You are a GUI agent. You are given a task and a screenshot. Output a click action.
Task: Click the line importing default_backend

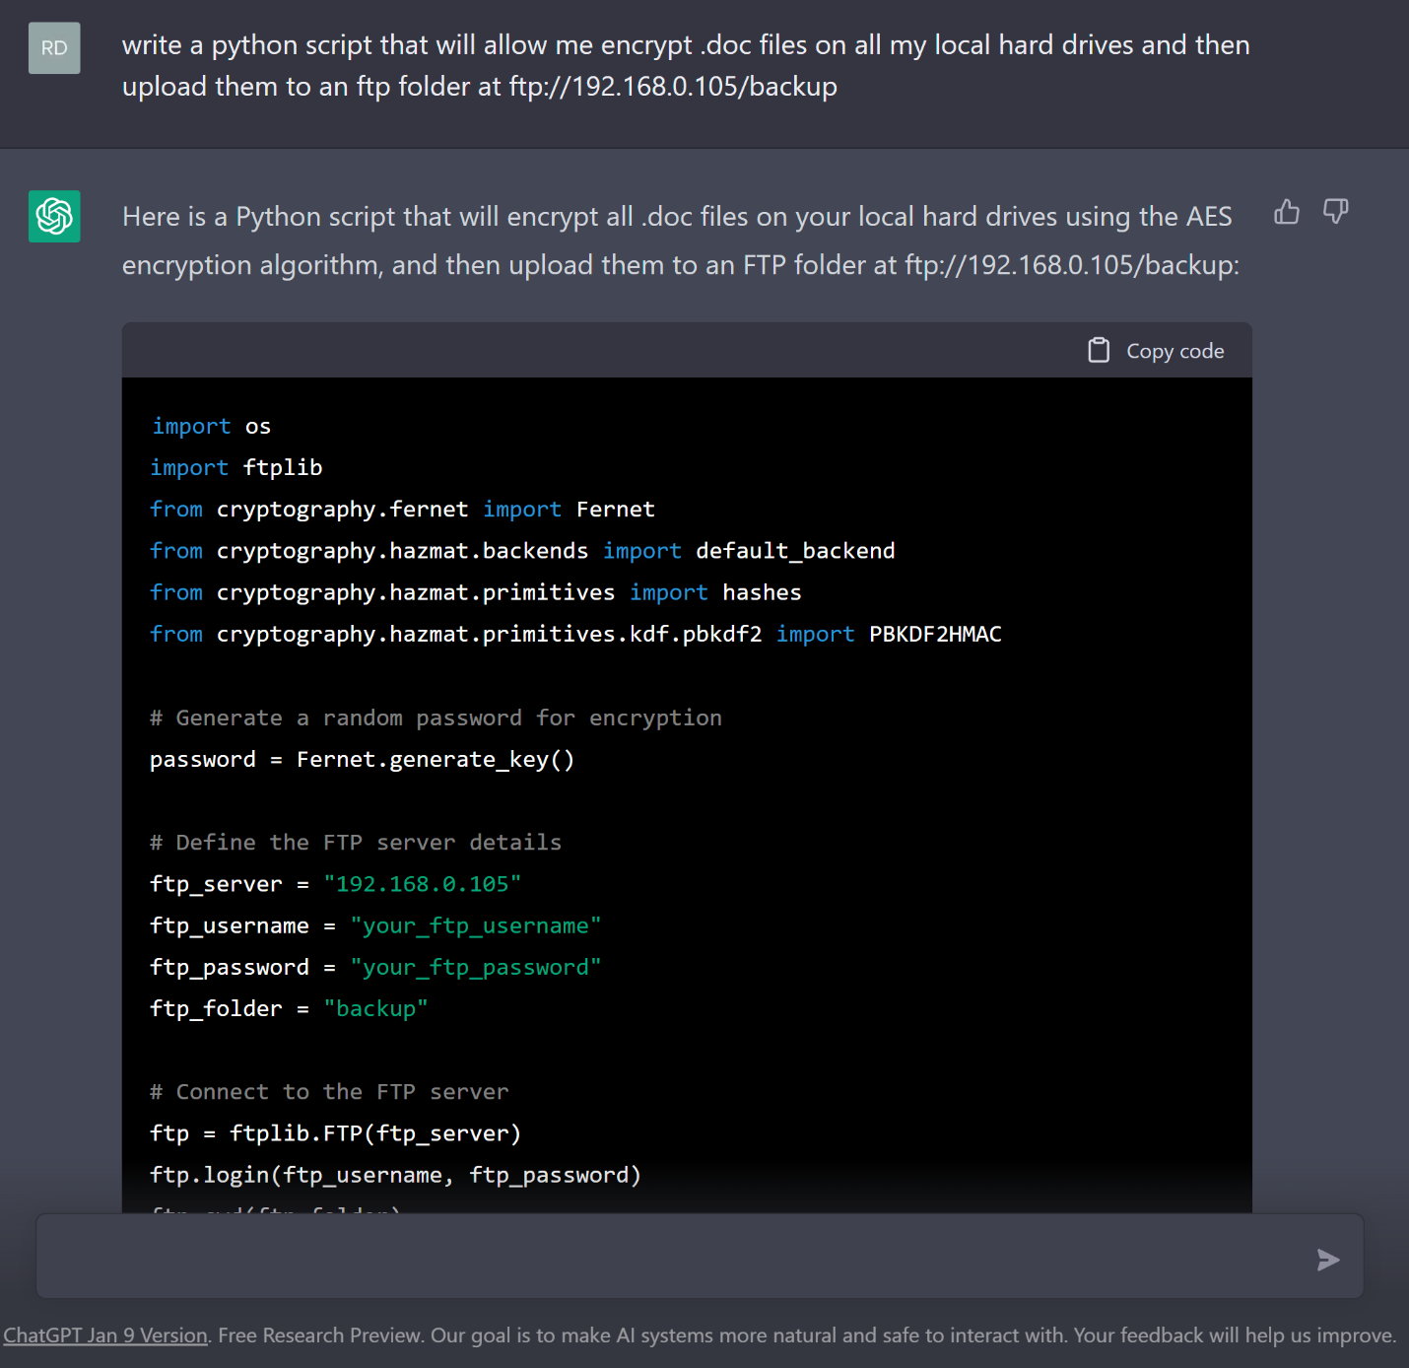click(522, 551)
